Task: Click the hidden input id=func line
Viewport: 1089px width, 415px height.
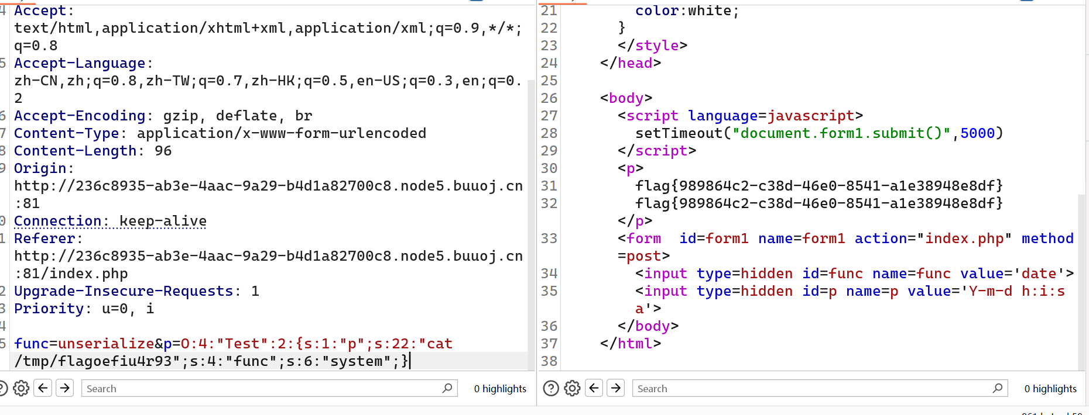Action: [x=854, y=274]
